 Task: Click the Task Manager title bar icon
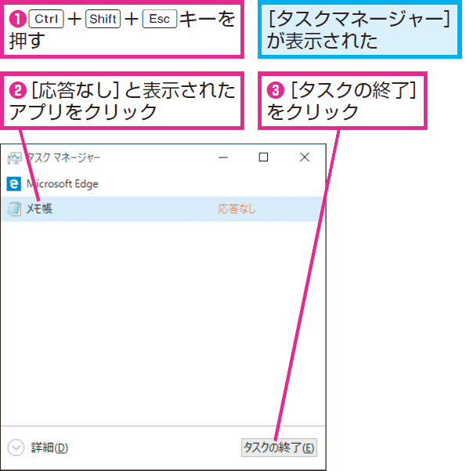tap(14, 158)
